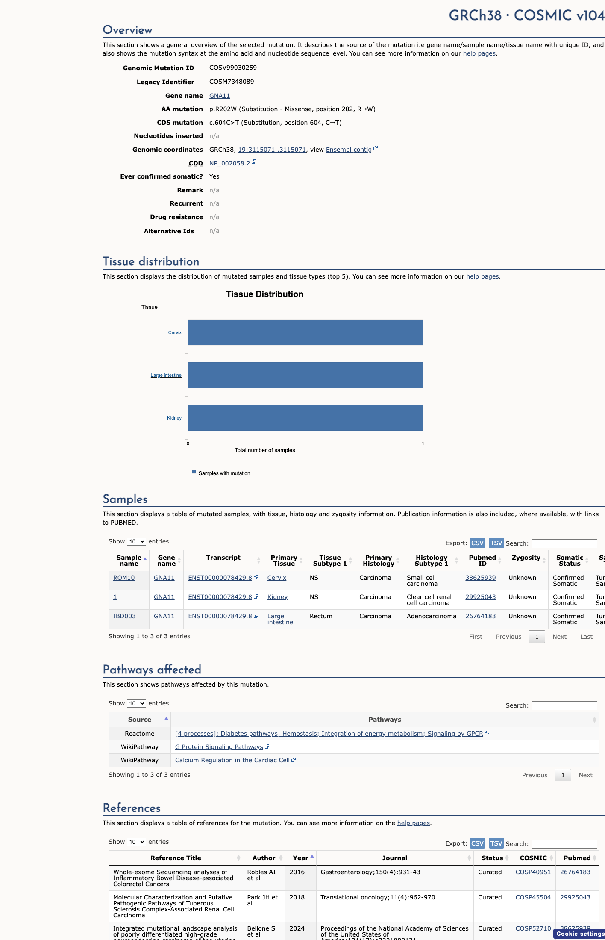
Task: Open Pubmed ID 29925043 in Samples table
Action: coord(481,597)
